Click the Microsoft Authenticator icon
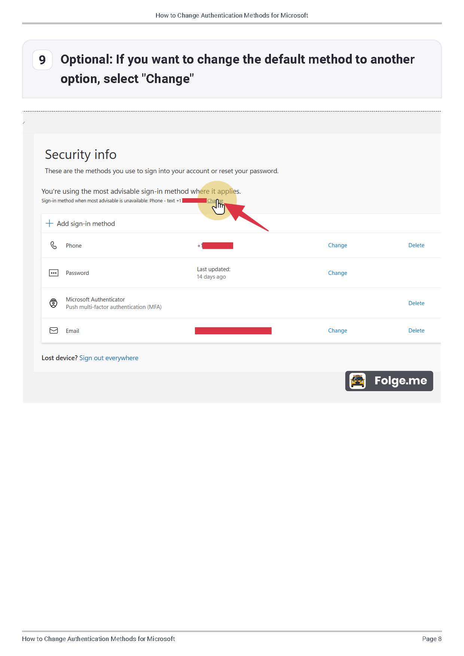This screenshot has height=656, width=464. click(54, 303)
